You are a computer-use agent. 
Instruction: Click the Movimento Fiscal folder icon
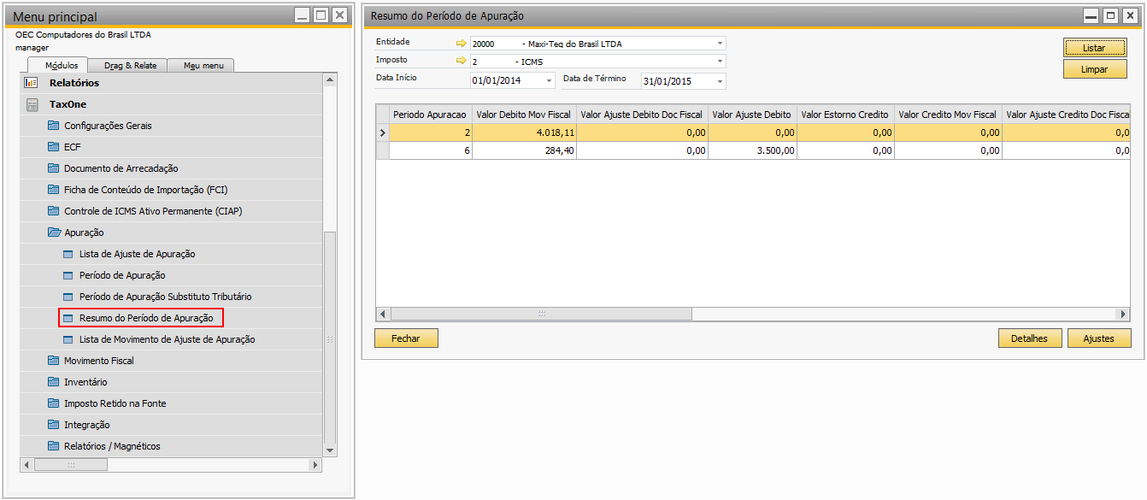click(x=54, y=361)
